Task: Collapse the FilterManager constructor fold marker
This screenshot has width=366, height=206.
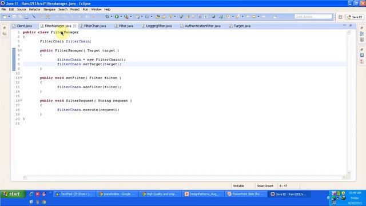Action: pyautogui.click(x=21, y=50)
